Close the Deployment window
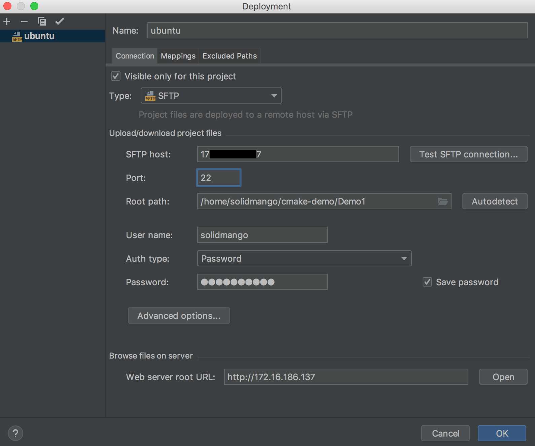This screenshot has width=535, height=446. click(x=7, y=6)
